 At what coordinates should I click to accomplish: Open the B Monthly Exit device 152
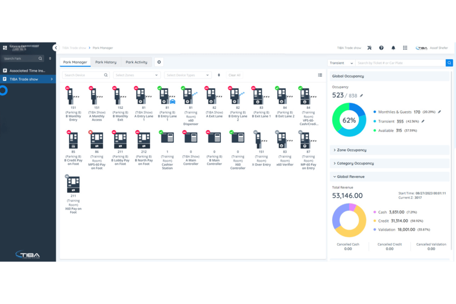pyautogui.click(x=120, y=96)
